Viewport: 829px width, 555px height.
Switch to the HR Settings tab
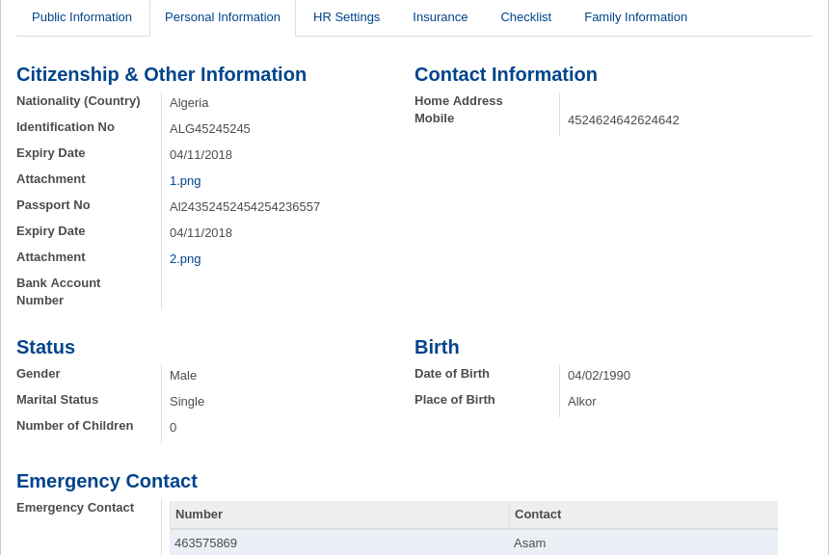pyautogui.click(x=346, y=17)
